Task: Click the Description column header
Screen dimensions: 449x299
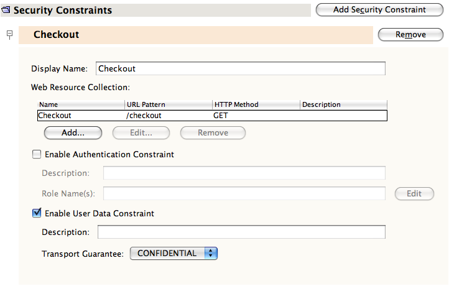Action: coord(343,104)
